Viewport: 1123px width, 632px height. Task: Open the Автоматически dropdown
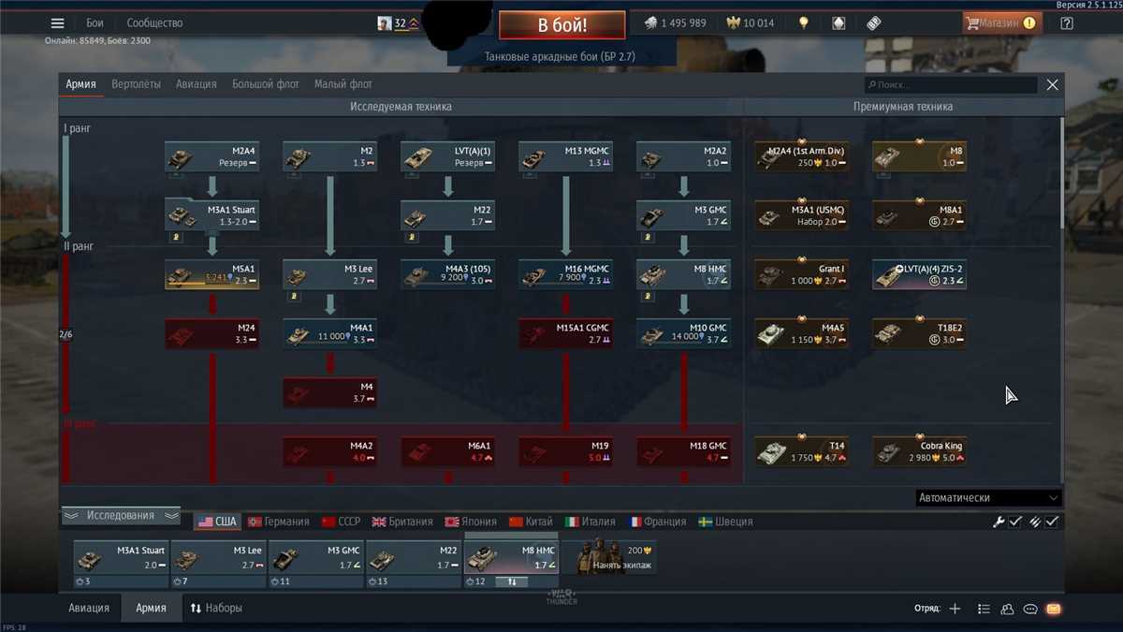(988, 498)
